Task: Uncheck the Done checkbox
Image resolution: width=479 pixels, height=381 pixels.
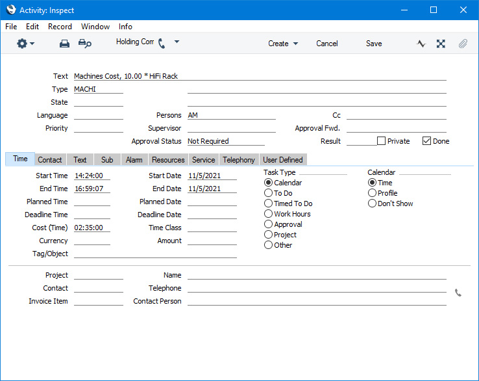Action: [426, 141]
